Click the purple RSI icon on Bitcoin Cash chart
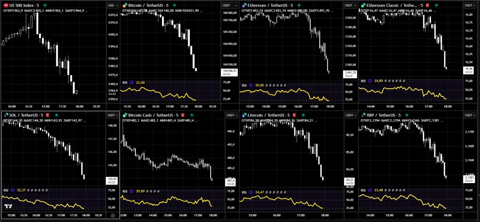This screenshot has height=222, width=480. point(131,191)
